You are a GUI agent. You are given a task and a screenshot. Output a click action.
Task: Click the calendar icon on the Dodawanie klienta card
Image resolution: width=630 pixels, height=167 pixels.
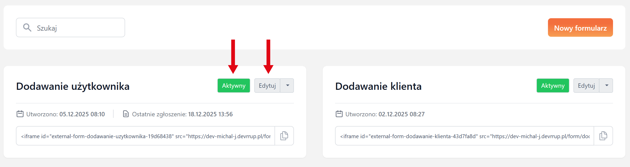(x=339, y=114)
